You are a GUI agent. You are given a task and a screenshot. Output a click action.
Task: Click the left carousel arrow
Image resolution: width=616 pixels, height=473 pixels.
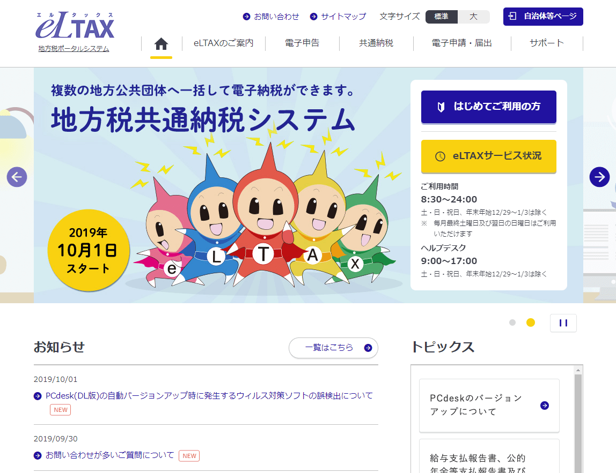pyautogui.click(x=17, y=177)
